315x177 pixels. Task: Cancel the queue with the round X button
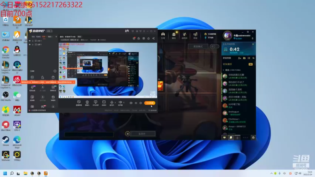point(128,134)
